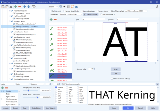
Task: Click the green add lookup plus icon
Action: (x=16, y=7)
